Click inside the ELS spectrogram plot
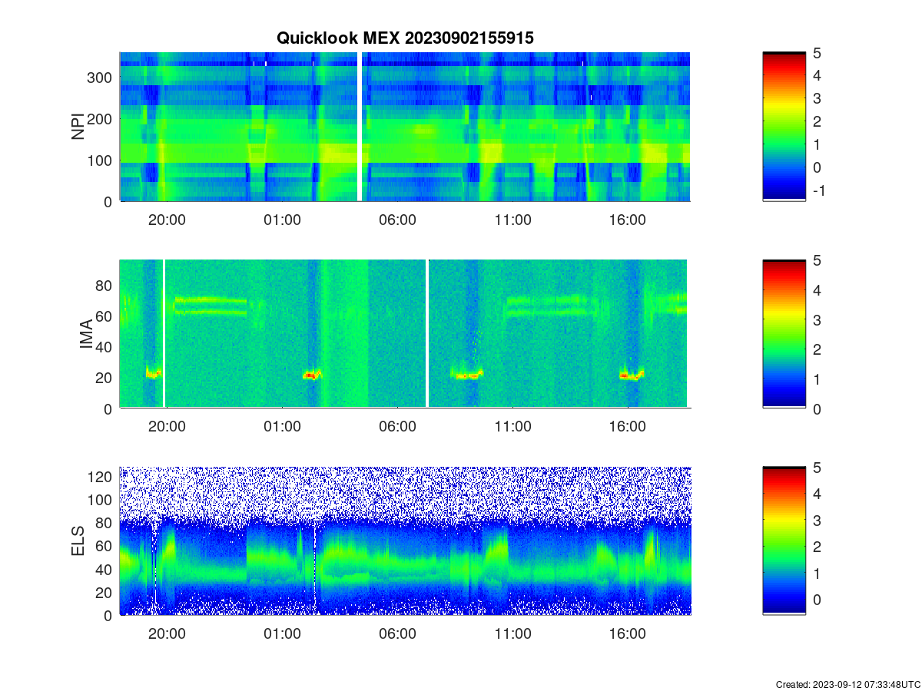Screen dimensions: 922x691 point(405,541)
